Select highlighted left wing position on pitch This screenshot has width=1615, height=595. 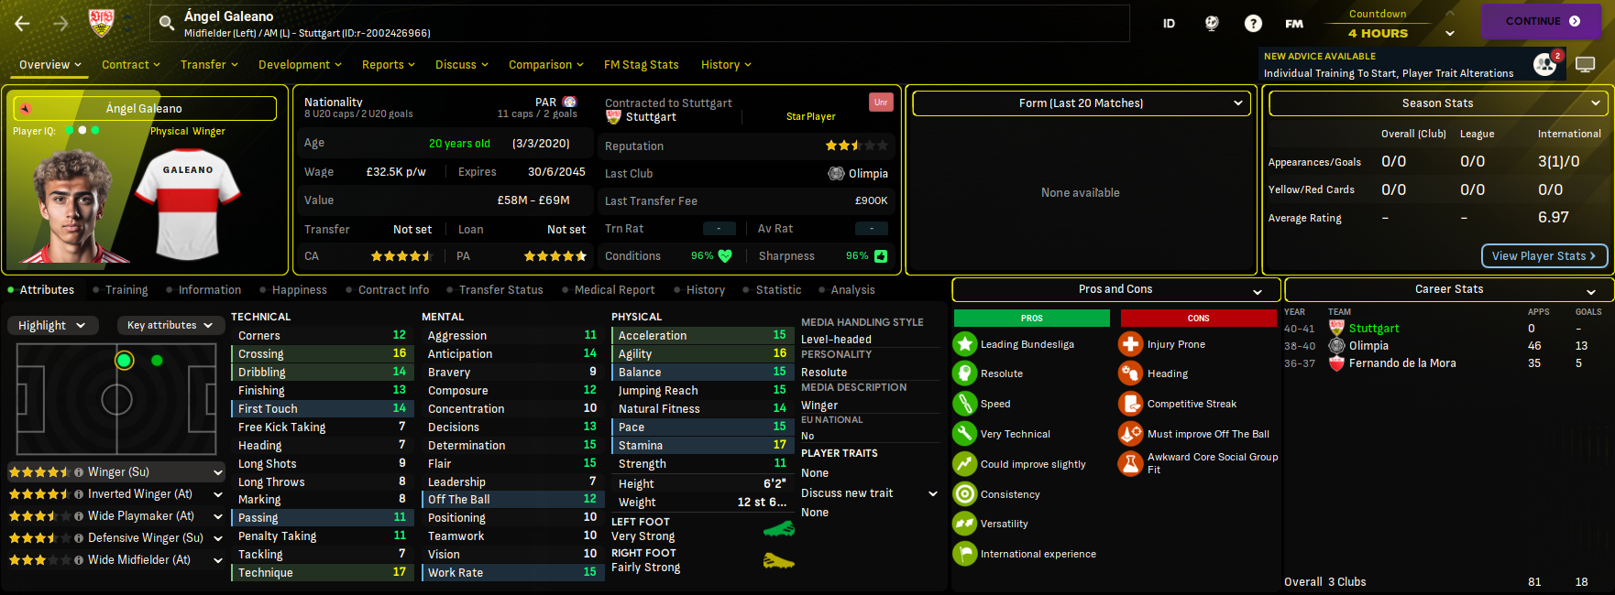124,361
